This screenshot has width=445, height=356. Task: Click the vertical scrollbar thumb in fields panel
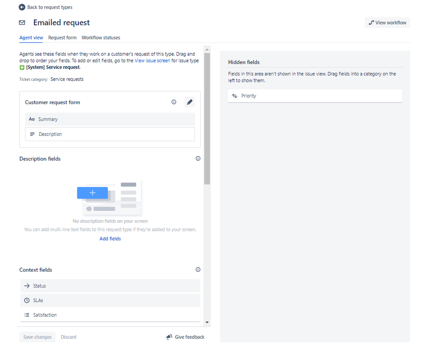tap(207, 118)
